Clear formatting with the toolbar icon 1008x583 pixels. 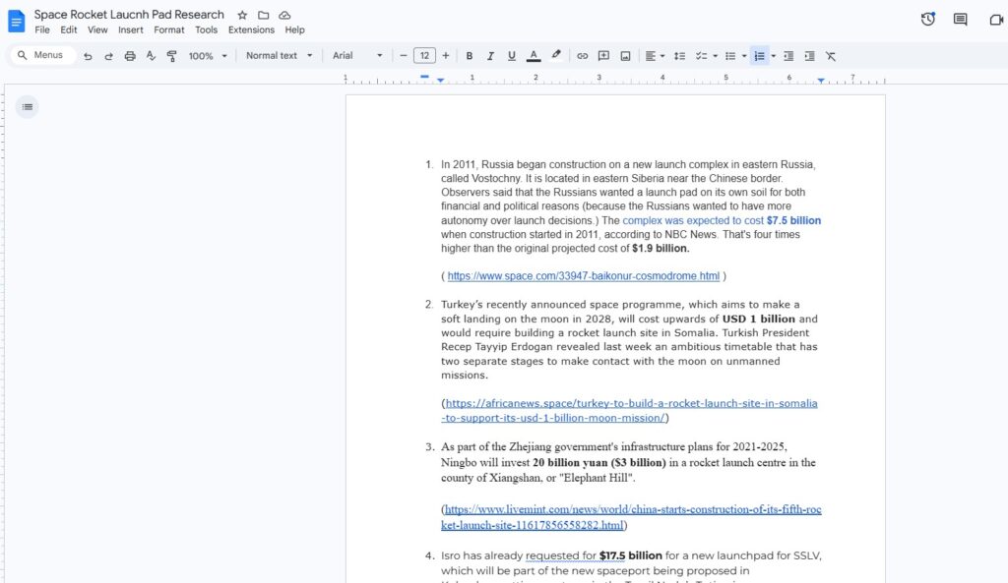click(831, 56)
